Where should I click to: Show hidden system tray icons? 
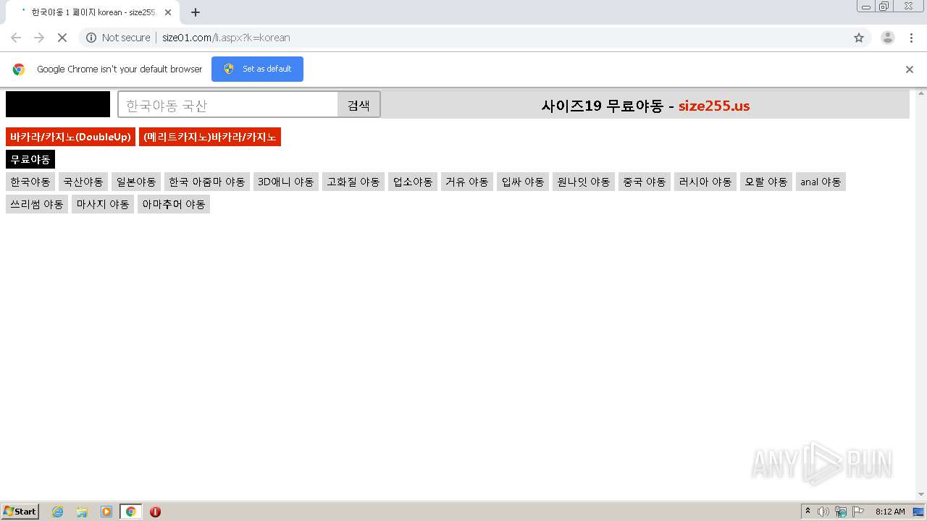(x=808, y=512)
